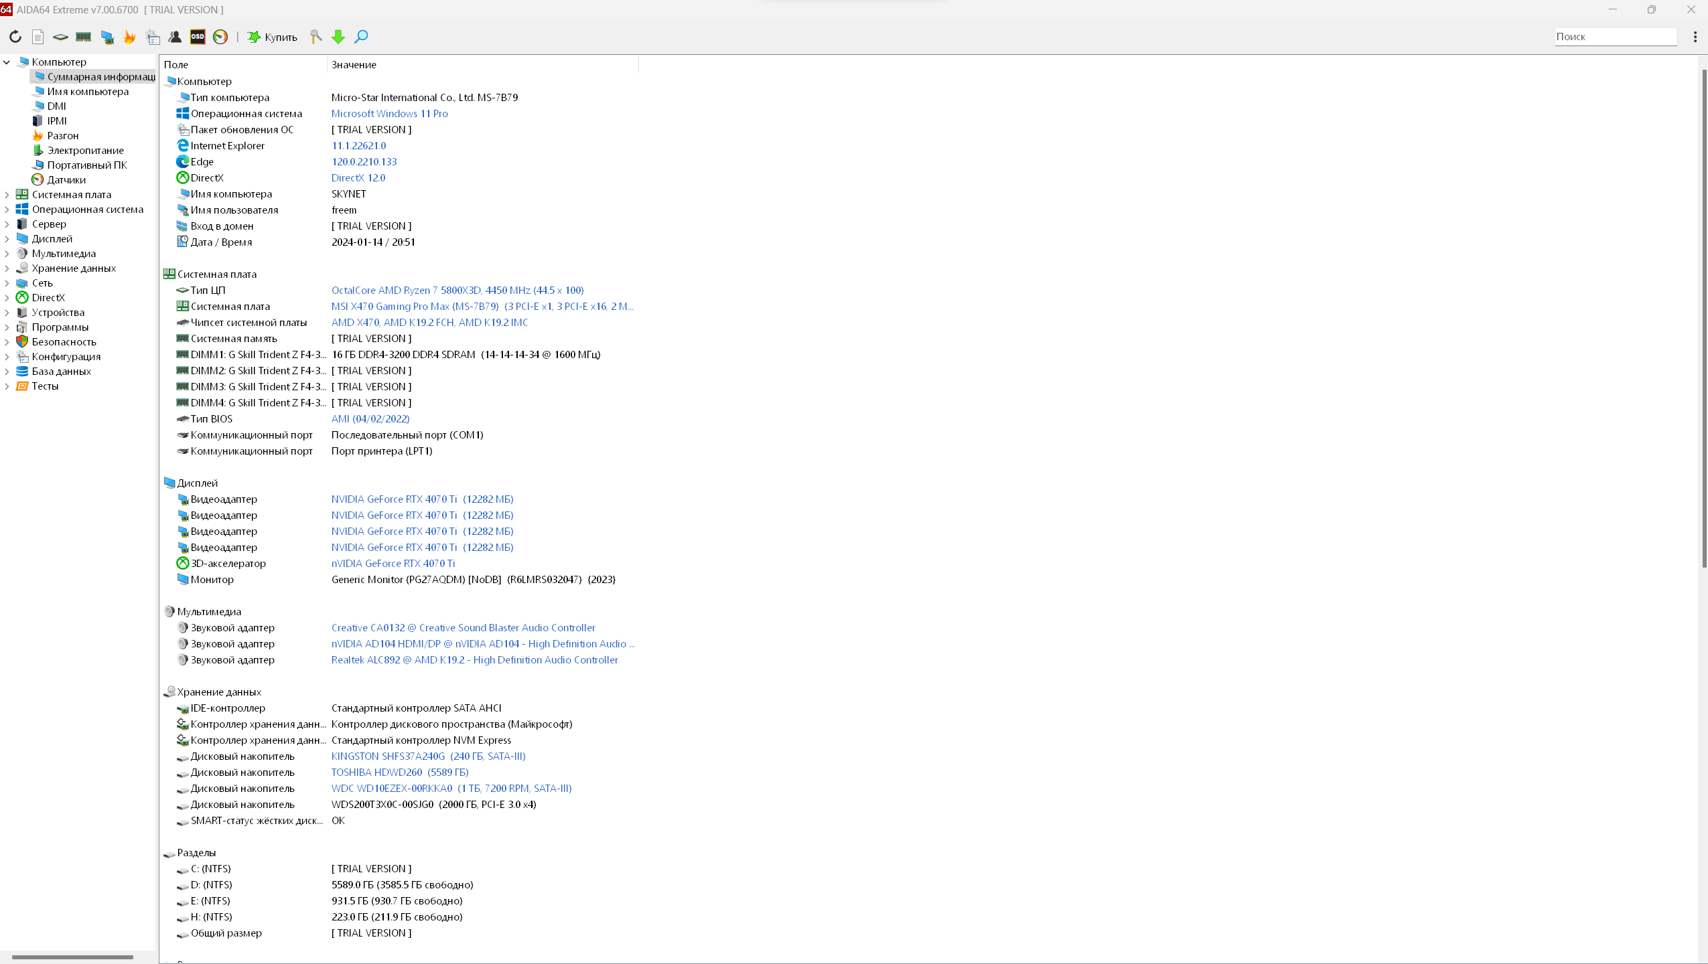
Task: Open Портативный ПК tree item
Action: (87, 165)
